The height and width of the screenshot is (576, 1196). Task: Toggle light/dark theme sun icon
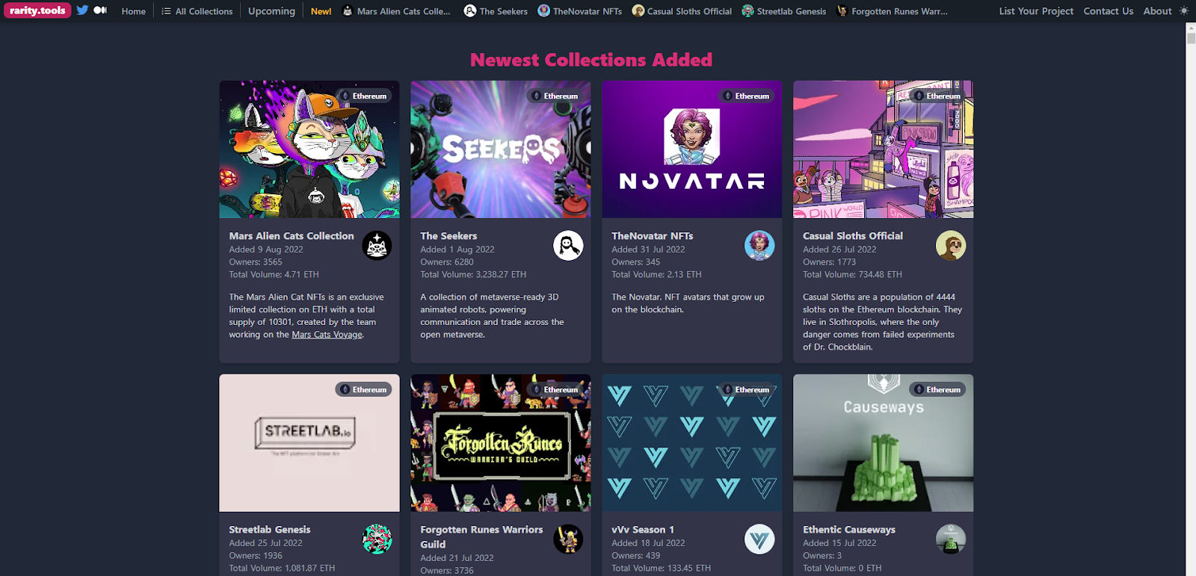(1184, 10)
